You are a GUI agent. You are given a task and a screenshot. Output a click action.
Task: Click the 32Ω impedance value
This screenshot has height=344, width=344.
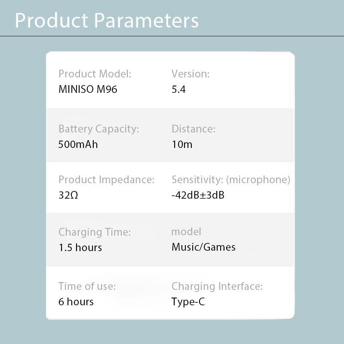68,195
